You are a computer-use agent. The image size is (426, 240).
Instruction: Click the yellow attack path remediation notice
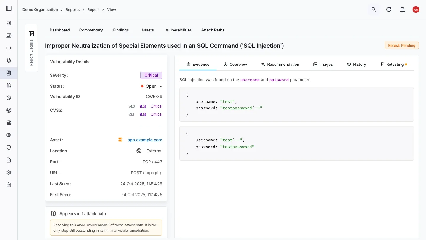[x=106, y=228]
